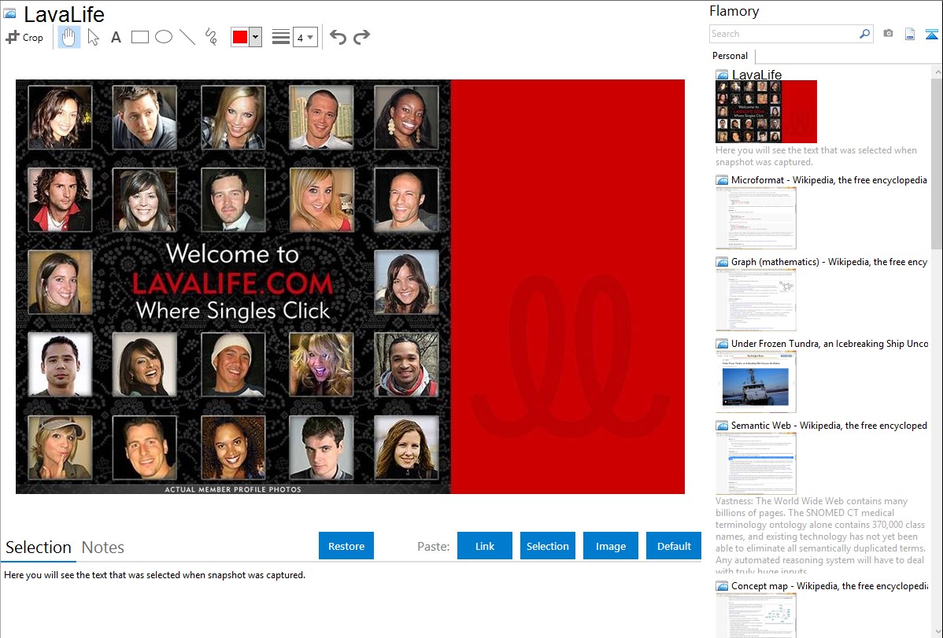
Task: Open the Graph (mathematics) snapshot thumbnail
Action: tap(756, 300)
